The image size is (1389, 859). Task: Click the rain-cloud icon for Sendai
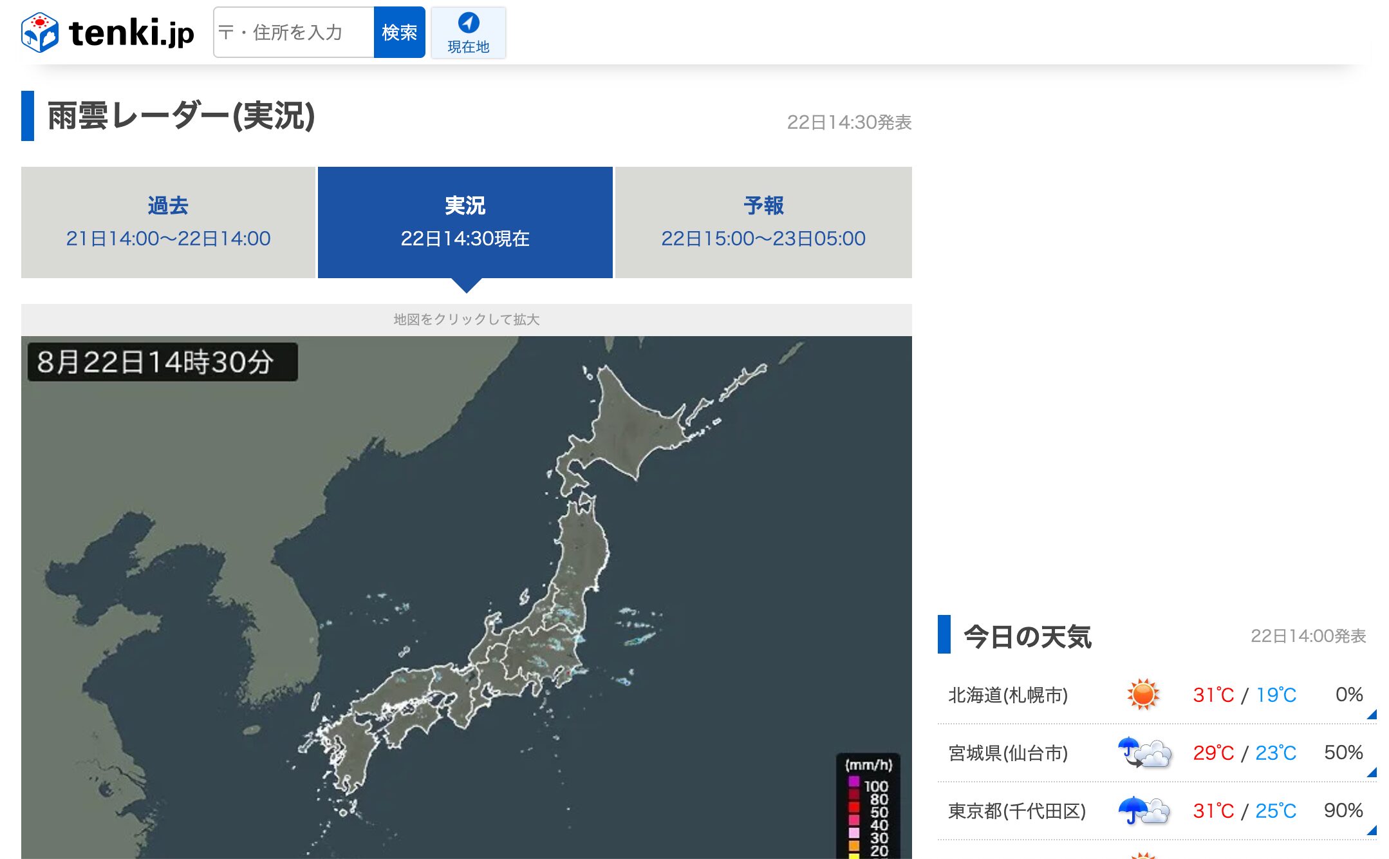point(1144,752)
